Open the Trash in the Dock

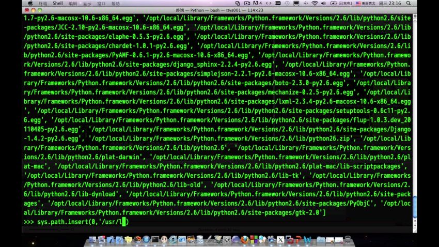347,240
